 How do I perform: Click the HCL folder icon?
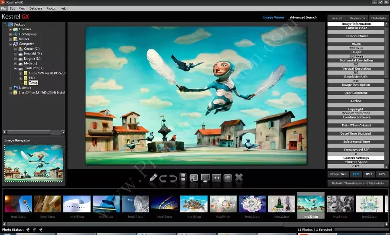pos(26,78)
